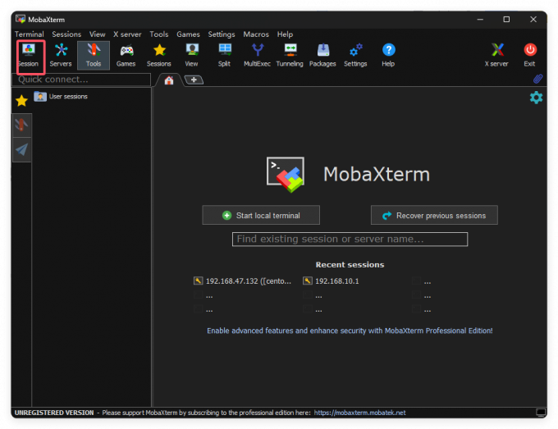Open the Tools menu
The image size is (558, 429).
[158, 34]
